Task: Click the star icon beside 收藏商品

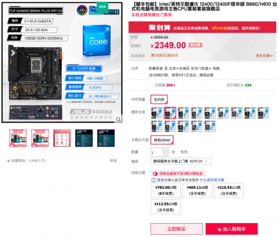Action: pos(8,161)
